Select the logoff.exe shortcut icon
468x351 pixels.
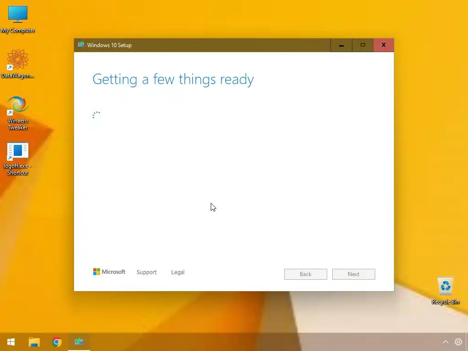tap(18, 159)
